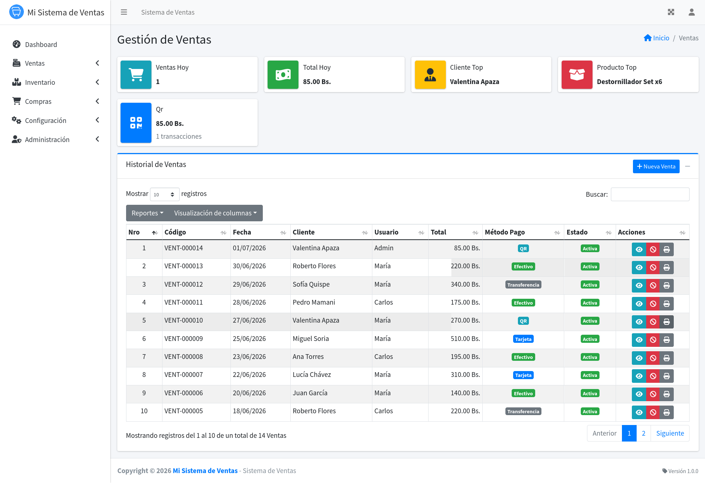Go to pagination page 2
Image resolution: width=705 pixels, height=483 pixels.
click(x=643, y=433)
